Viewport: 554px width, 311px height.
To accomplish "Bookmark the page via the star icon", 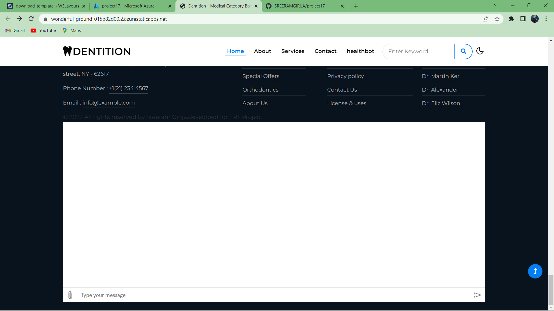I will 497,19.
